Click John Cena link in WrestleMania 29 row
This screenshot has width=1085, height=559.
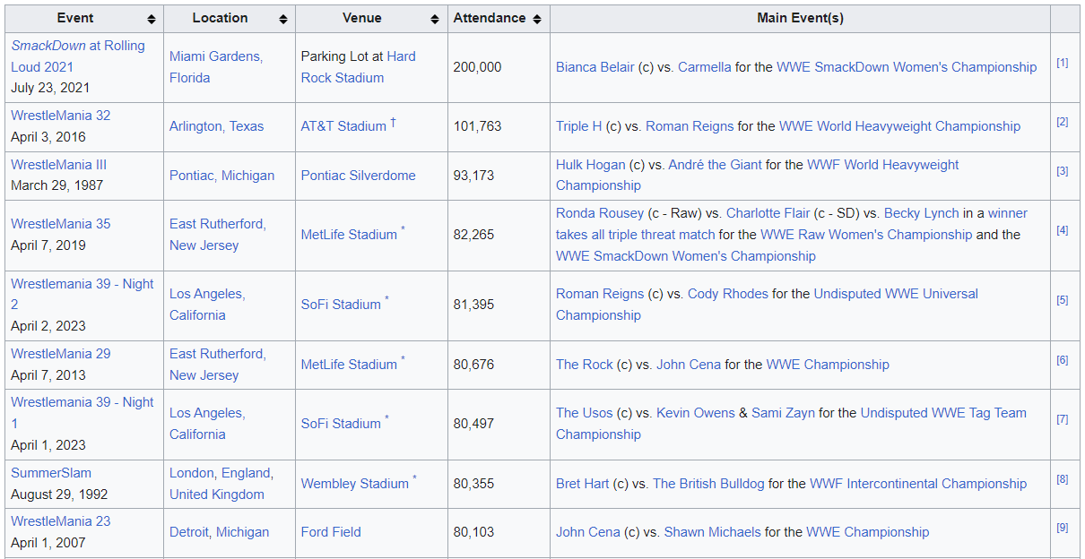(x=689, y=364)
